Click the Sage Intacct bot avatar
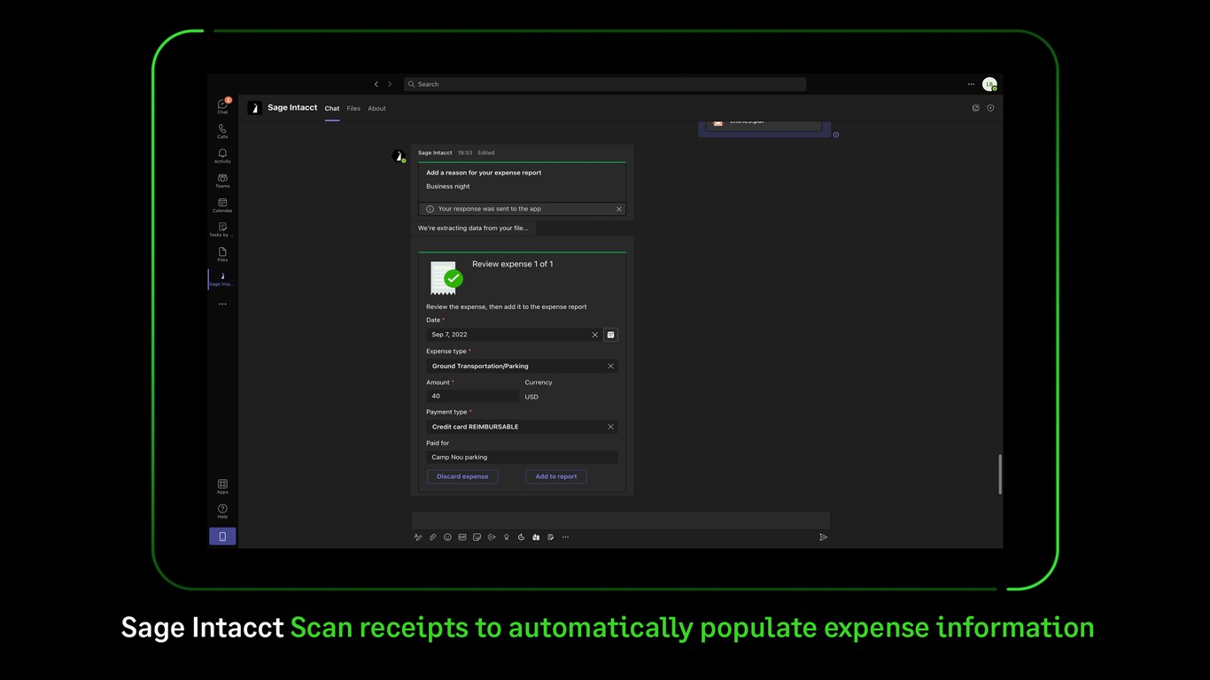The height and width of the screenshot is (680, 1210). (x=399, y=156)
